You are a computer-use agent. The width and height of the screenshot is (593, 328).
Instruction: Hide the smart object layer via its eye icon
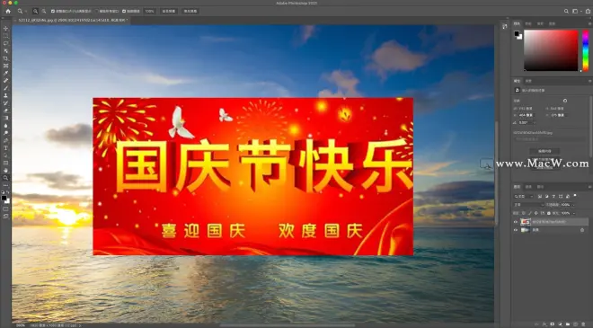(x=516, y=222)
